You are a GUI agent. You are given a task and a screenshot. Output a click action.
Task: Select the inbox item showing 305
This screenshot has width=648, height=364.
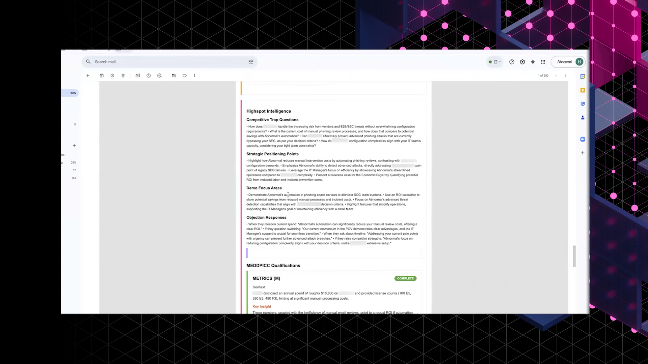pos(70,93)
